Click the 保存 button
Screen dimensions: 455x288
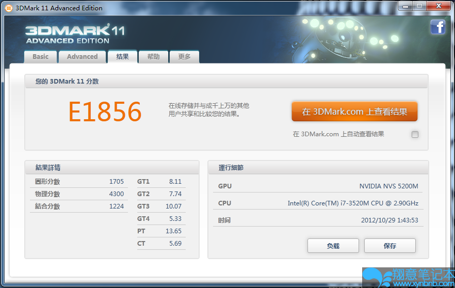[389, 246]
